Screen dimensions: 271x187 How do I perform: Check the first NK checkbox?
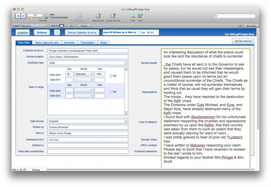(x=111, y=76)
